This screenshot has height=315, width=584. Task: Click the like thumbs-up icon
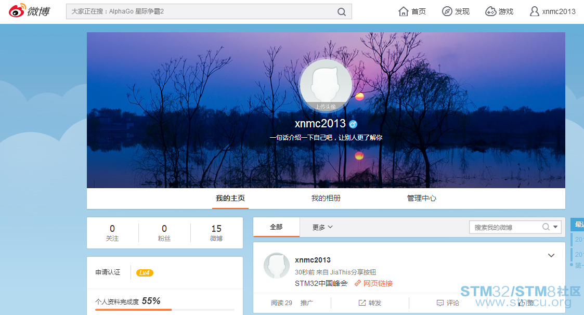(x=522, y=303)
